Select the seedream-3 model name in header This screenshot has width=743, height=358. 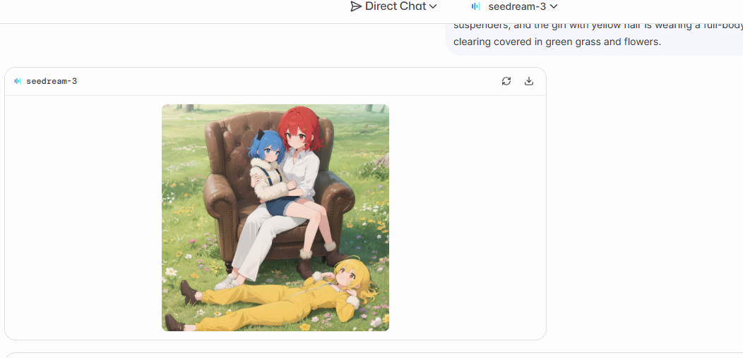tap(517, 6)
